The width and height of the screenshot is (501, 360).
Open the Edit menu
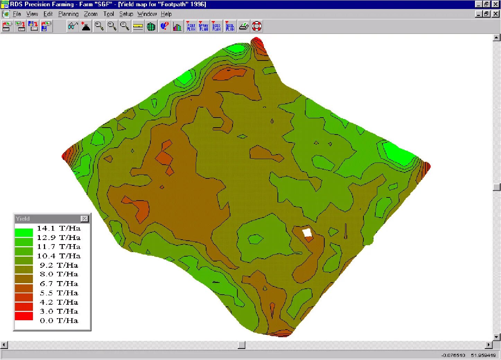pyautogui.click(x=48, y=14)
